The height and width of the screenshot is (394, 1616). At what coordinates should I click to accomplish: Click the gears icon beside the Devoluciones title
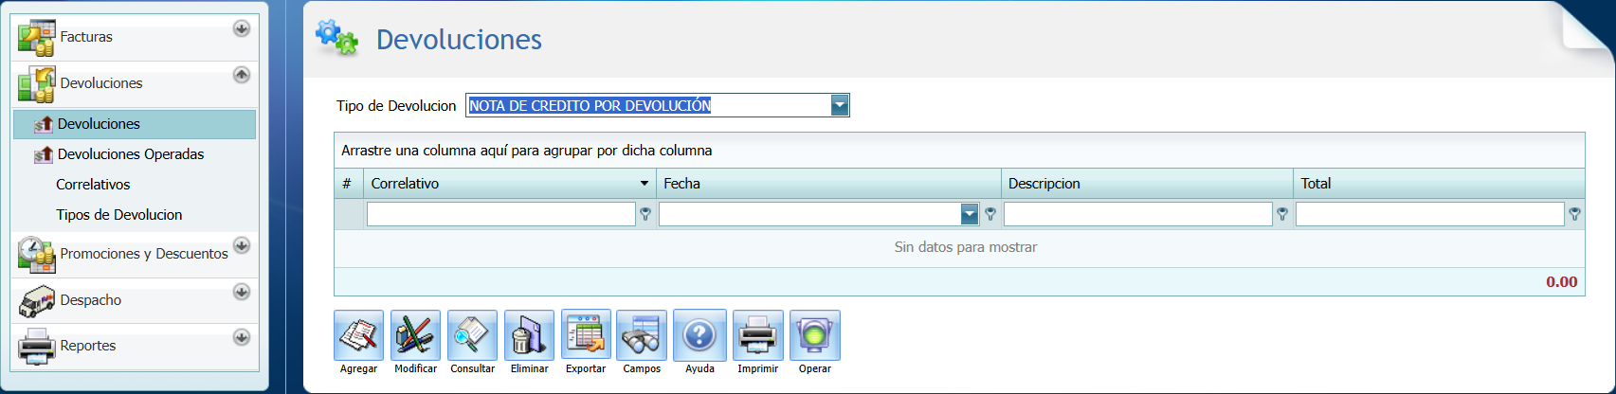336,38
